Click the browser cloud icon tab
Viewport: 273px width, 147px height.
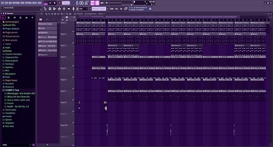[26, 17]
